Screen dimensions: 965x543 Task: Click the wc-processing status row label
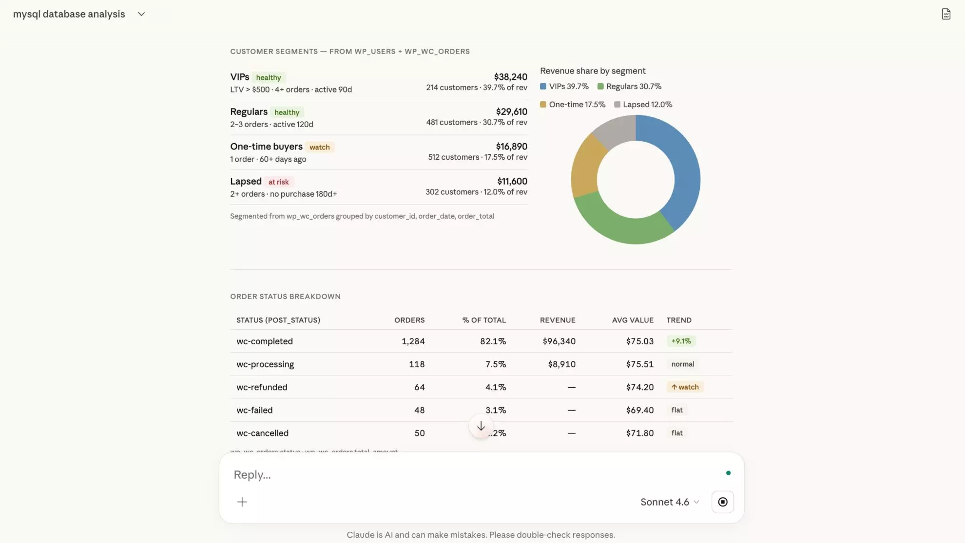coord(265,364)
